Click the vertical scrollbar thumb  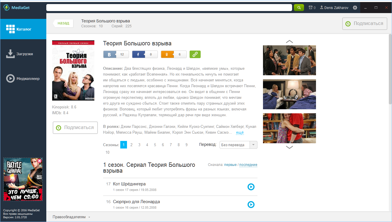pyautogui.click(x=390, y=69)
